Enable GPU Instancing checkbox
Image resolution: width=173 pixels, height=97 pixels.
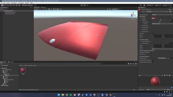[x=152, y=60]
